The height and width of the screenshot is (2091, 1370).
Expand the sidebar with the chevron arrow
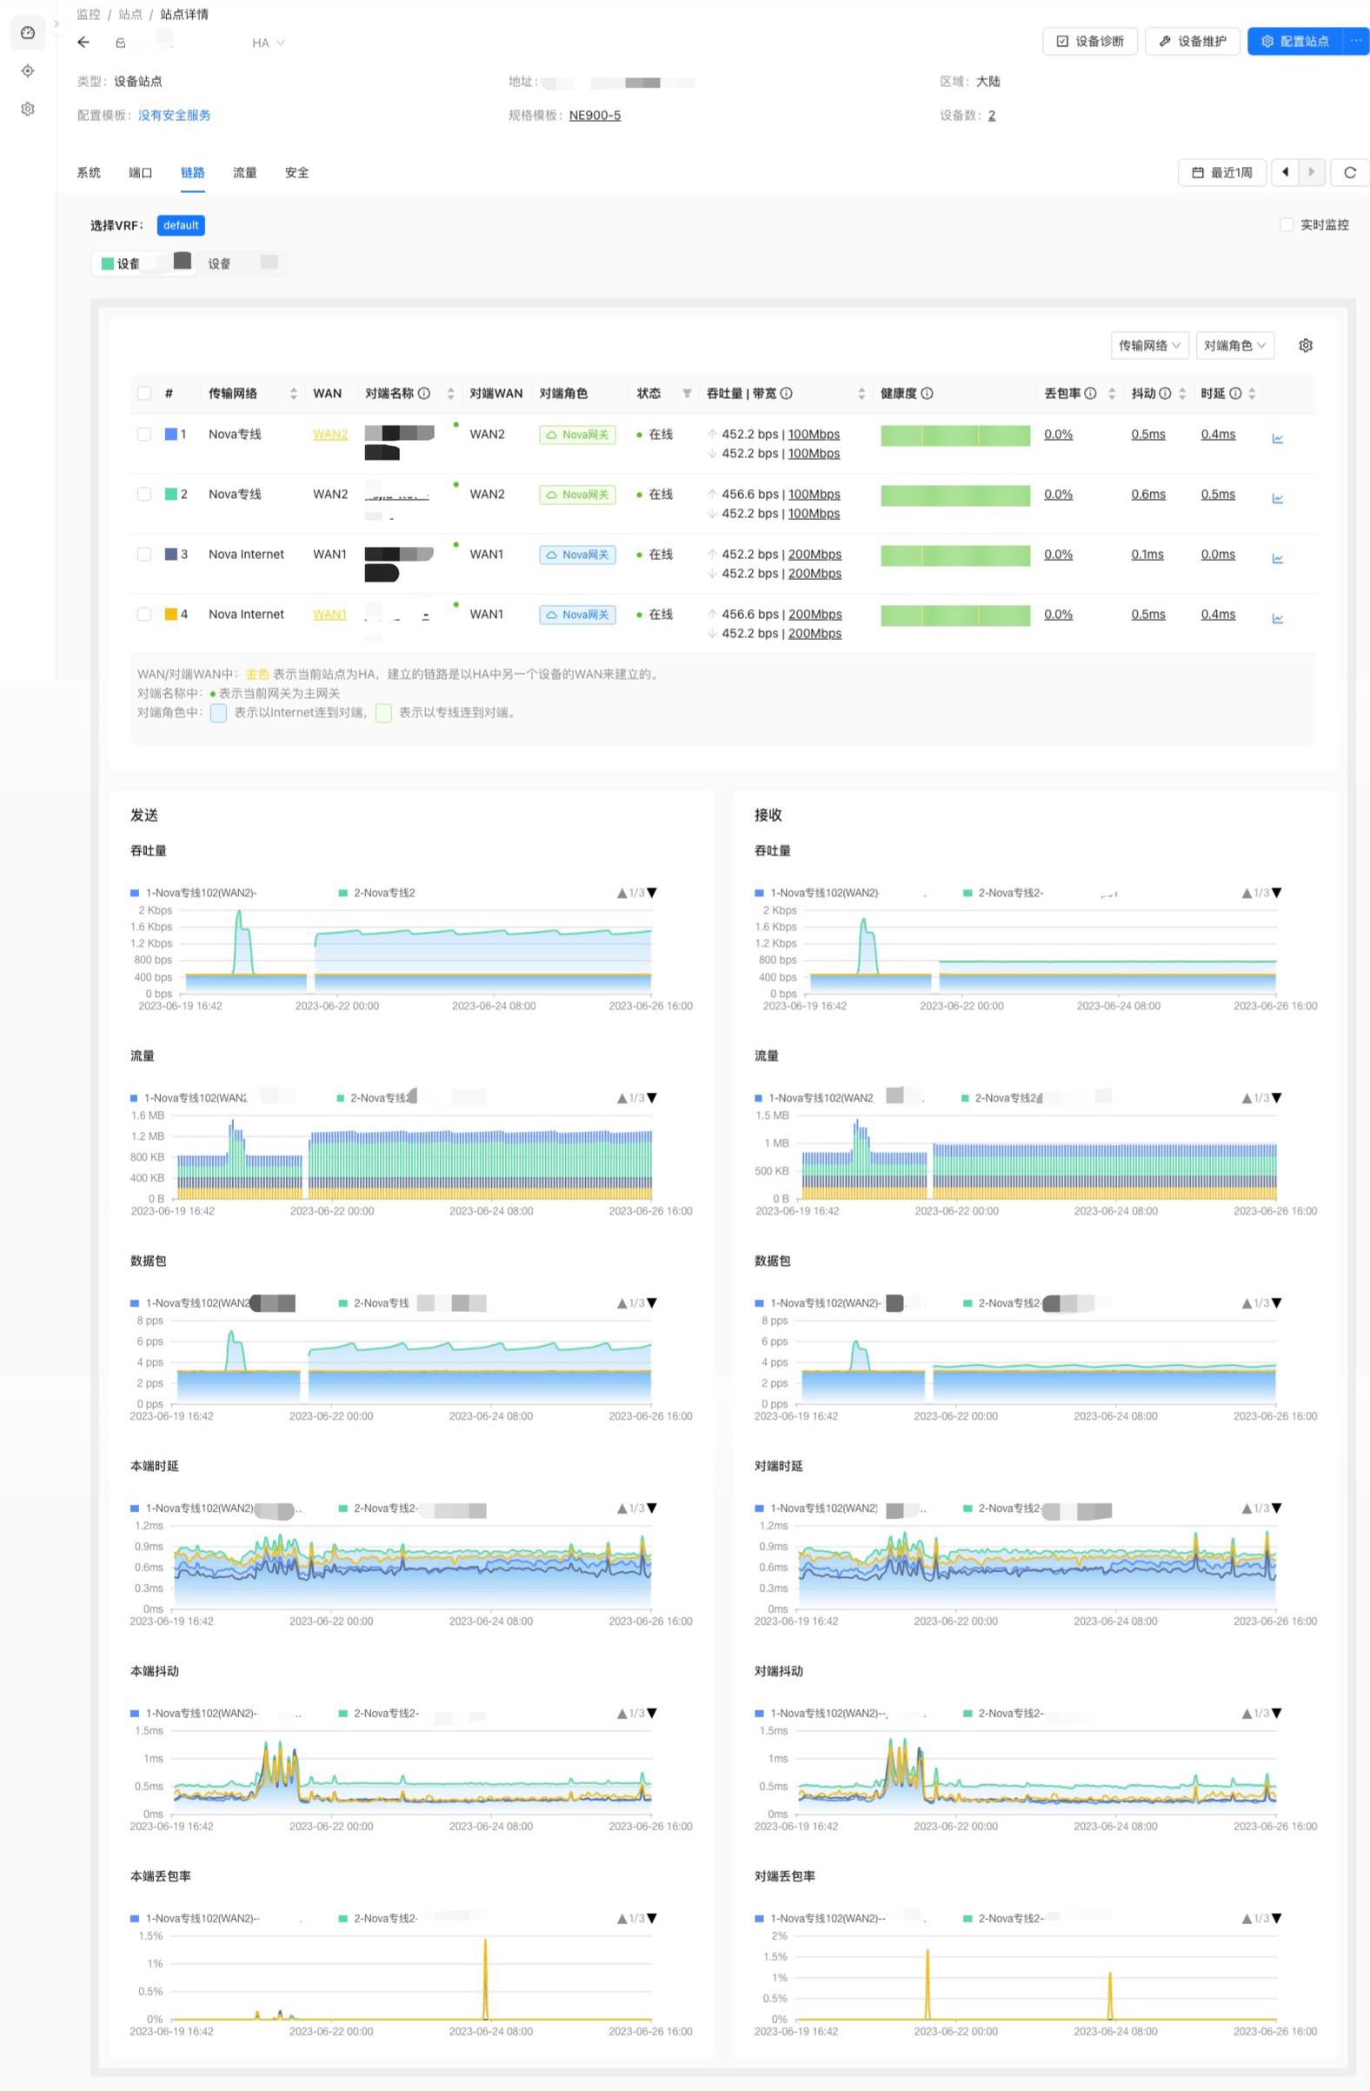pos(57,23)
